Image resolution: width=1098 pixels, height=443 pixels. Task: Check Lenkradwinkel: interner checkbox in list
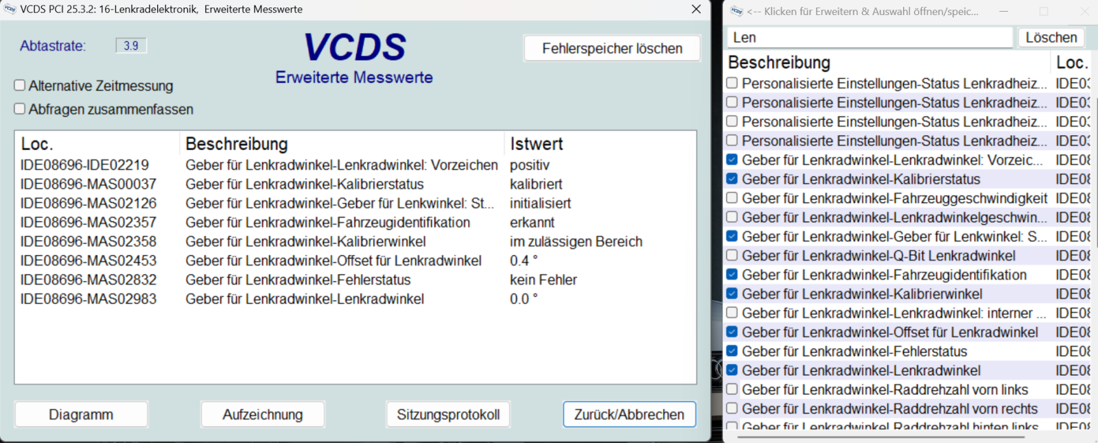732,313
